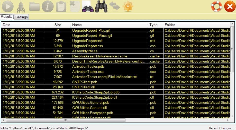Click the large black binoculars icon
Viewport: 236px width, 130px height.
coord(101,6)
